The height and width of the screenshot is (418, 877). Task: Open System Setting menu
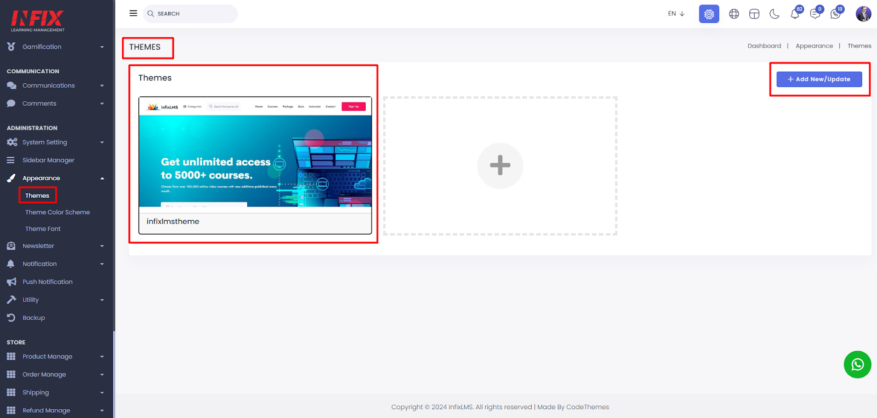(44, 142)
